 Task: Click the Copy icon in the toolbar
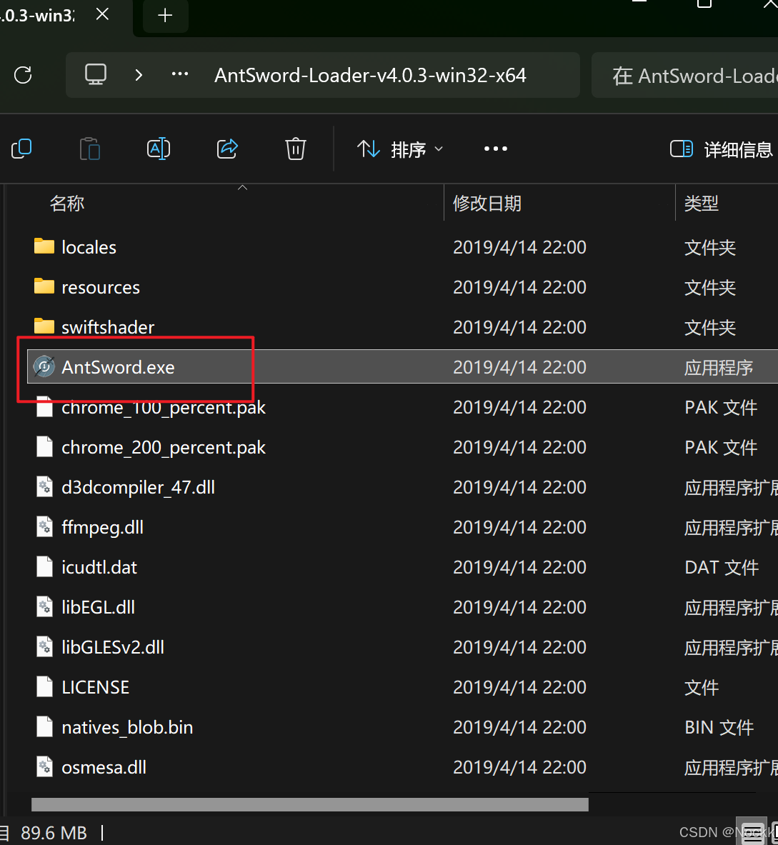tap(21, 149)
